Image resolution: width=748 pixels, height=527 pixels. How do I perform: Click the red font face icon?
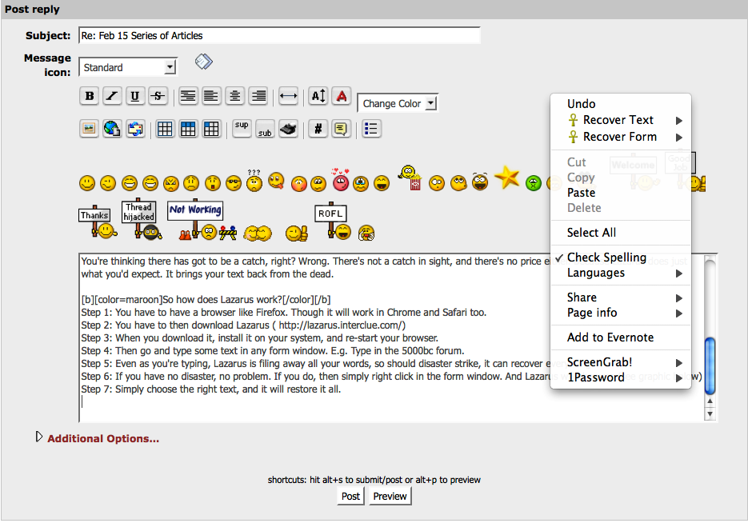point(342,96)
